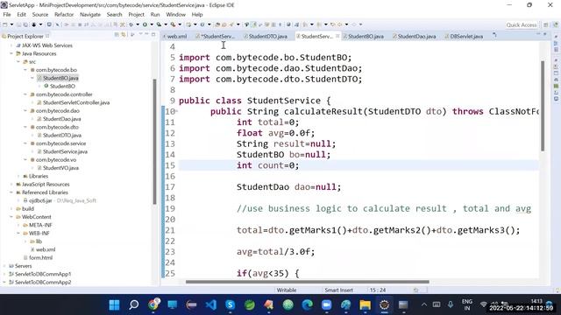
Task: Maximize the Project Explorer view
Action: [153, 34]
